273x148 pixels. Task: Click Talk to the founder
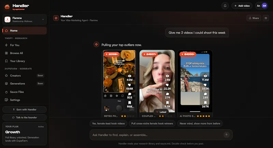pos(25,117)
